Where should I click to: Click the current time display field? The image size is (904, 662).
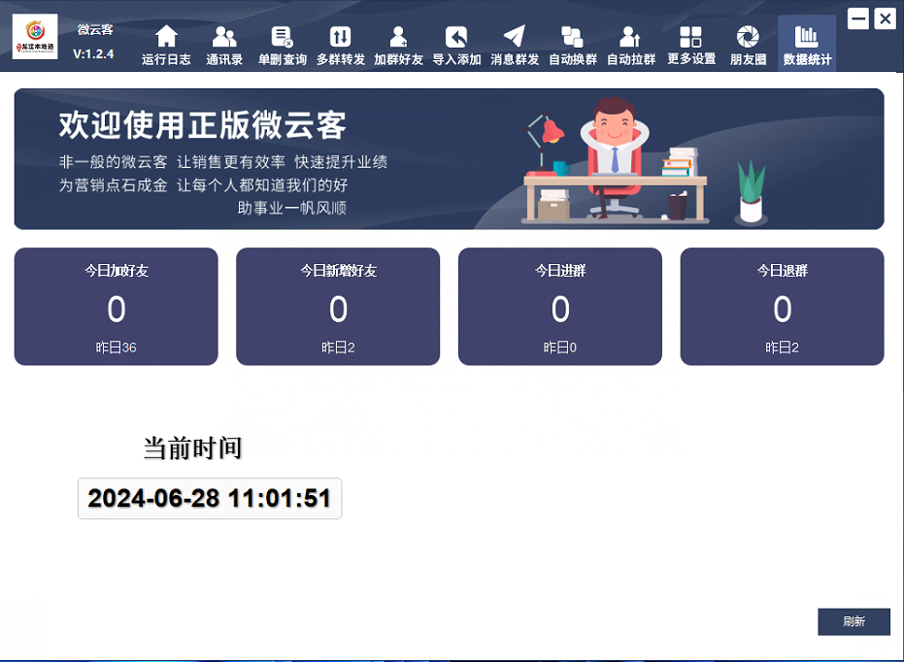coord(209,498)
